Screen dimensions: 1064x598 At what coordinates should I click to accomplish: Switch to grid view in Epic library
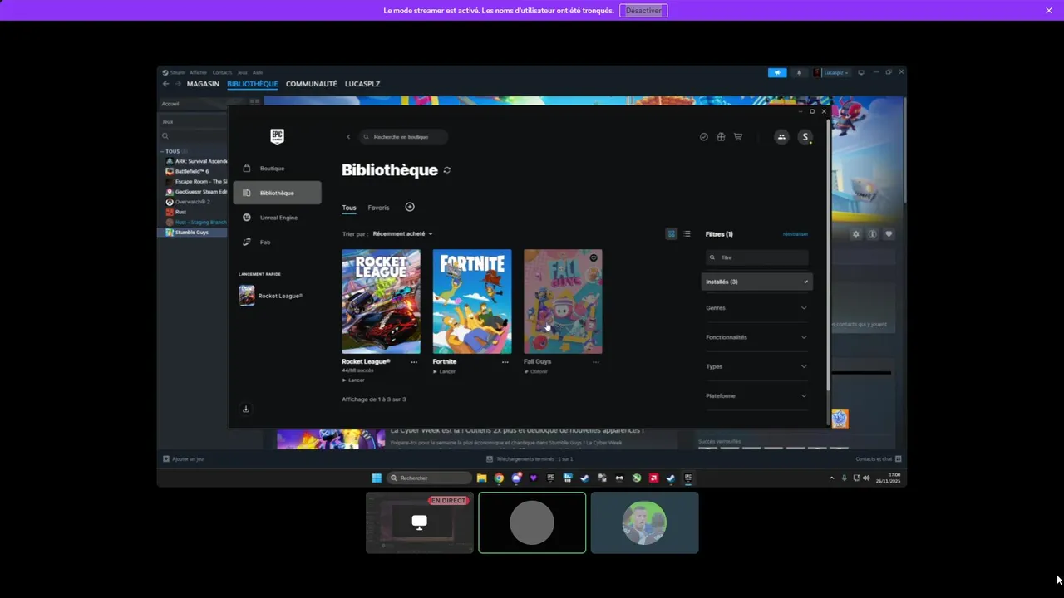[672, 234]
